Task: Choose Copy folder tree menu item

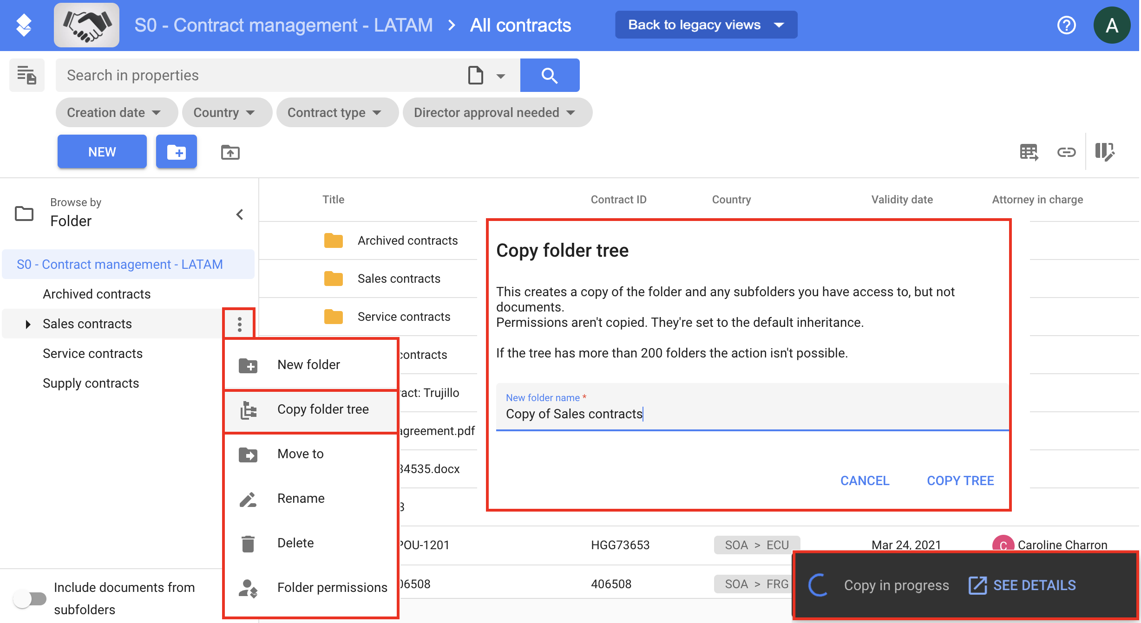Action: point(310,409)
